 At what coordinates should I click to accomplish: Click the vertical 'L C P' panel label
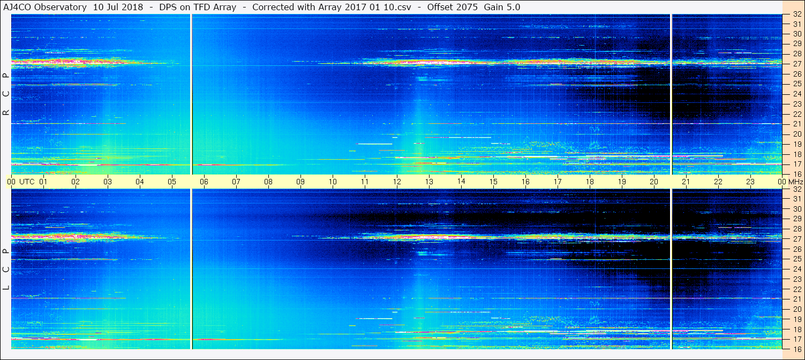click(6, 269)
